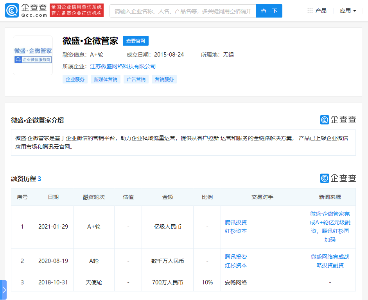Click the 融资轮次 column header
The width and height of the screenshot is (368, 300).
(x=94, y=197)
